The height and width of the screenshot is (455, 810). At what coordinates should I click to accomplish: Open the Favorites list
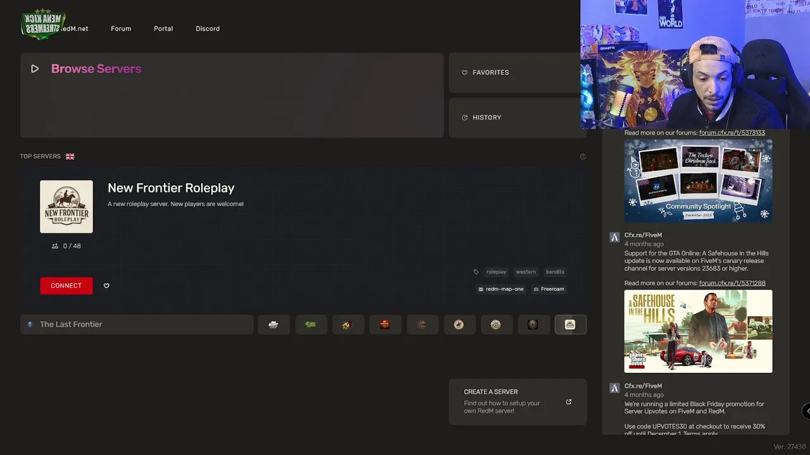pyautogui.click(x=518, y=73)
